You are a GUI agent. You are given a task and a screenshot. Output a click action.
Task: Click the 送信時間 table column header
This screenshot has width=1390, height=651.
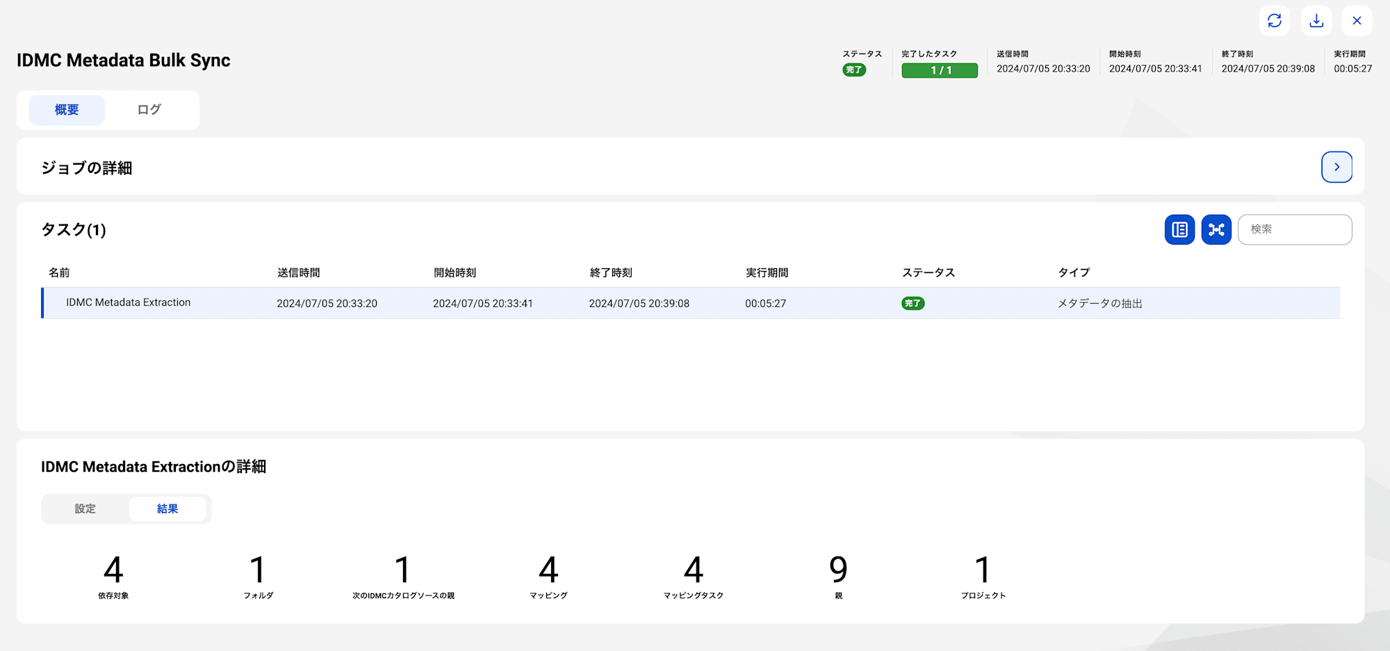[299, 272]
